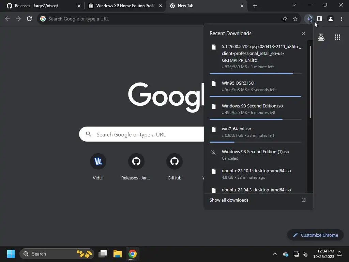Click the GRTMPFPP_EN.iso download name
The width and height of the screenshot is (349, 262).
click(x=261, y=53)
